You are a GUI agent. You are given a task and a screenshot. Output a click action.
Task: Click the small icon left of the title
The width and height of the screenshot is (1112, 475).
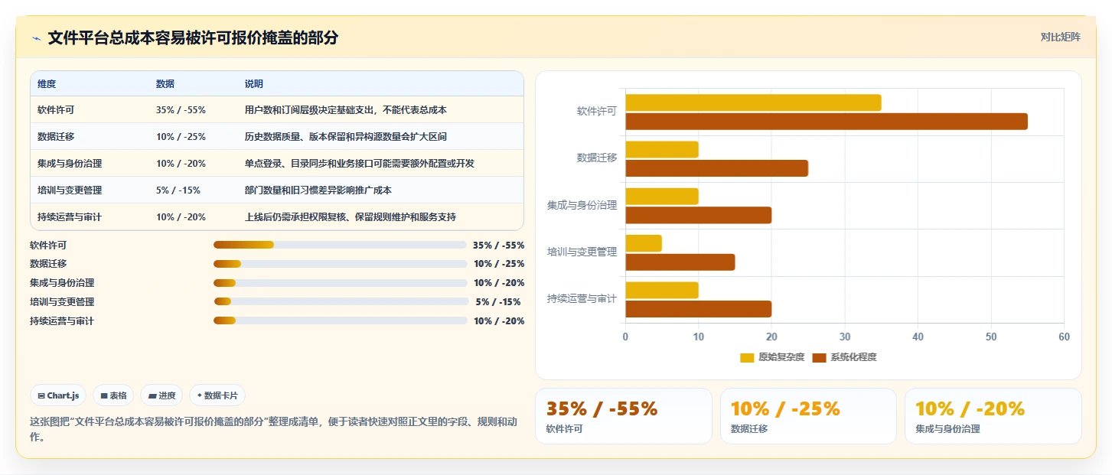coord(36,38)
